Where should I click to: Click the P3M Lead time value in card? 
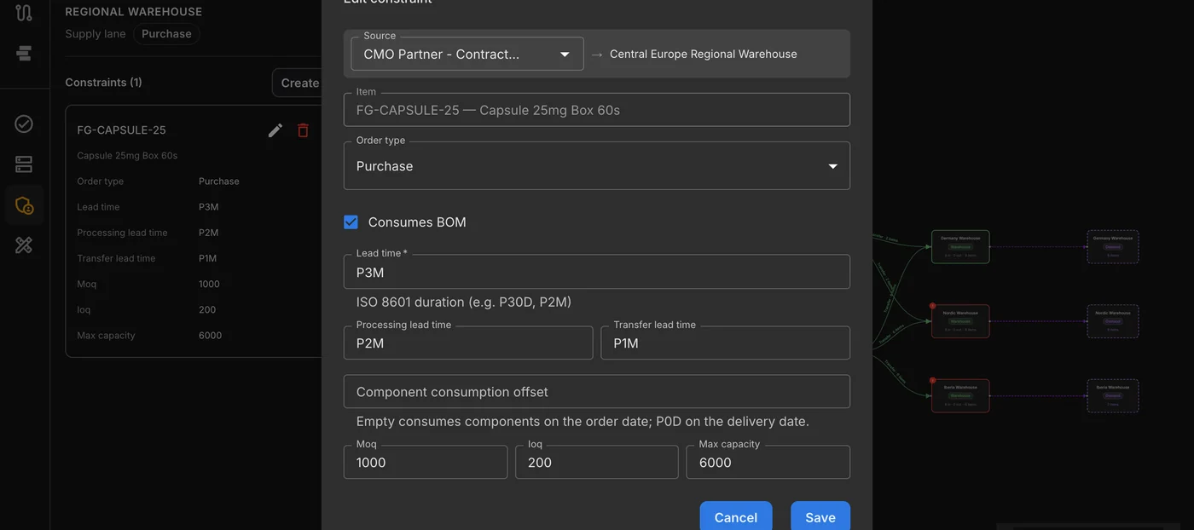(209, 207)
